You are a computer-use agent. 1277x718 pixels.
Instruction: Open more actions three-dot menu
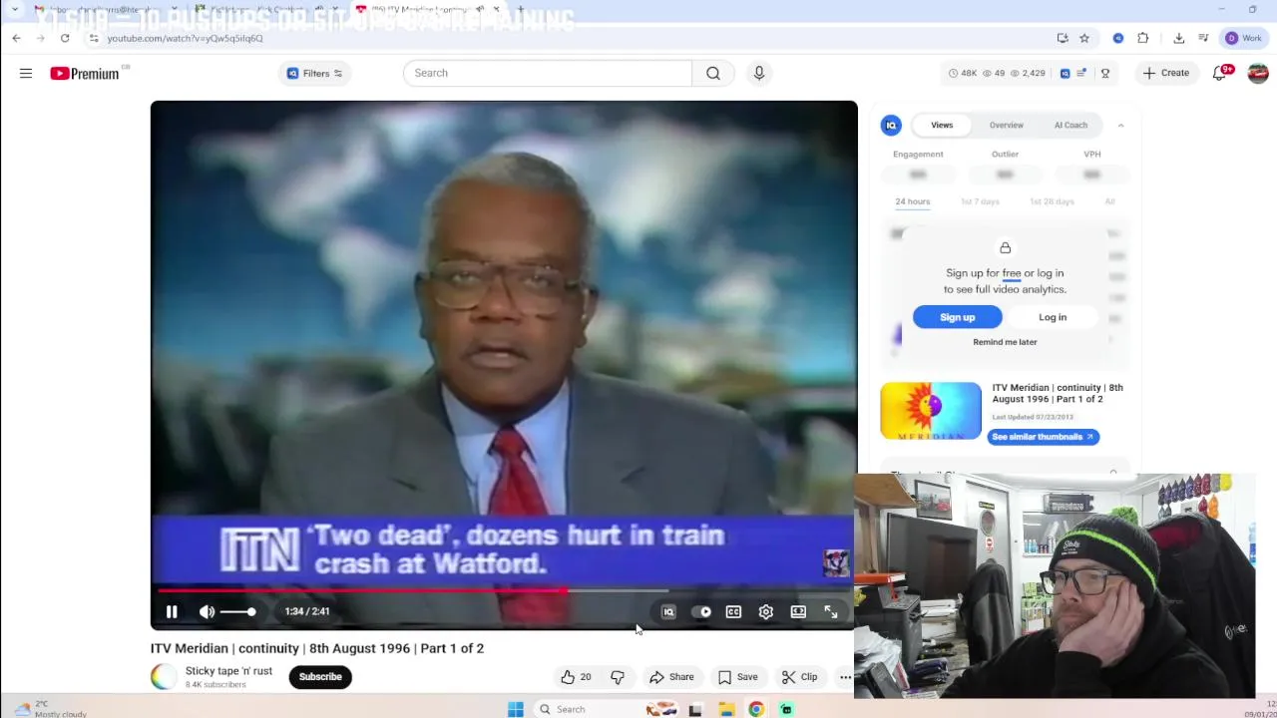[845, 677]
